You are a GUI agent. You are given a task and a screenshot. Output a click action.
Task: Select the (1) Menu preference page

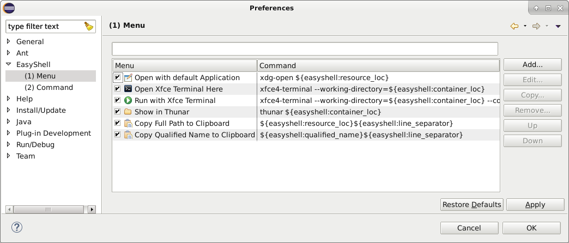click(40, 76)
